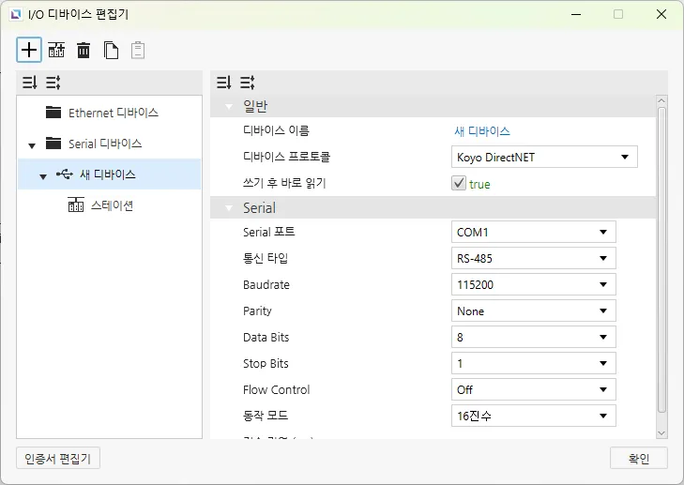The height and width of the screenshot is (485, 684).
Task: Click the copy document icon
Action: (111, 50)
